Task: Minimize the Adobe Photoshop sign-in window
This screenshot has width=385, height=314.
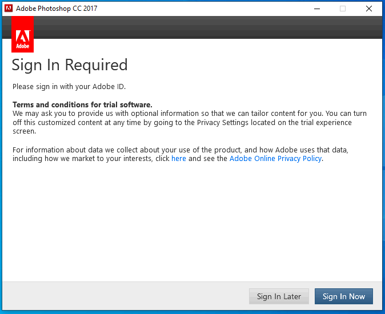Action: point(317,9)
